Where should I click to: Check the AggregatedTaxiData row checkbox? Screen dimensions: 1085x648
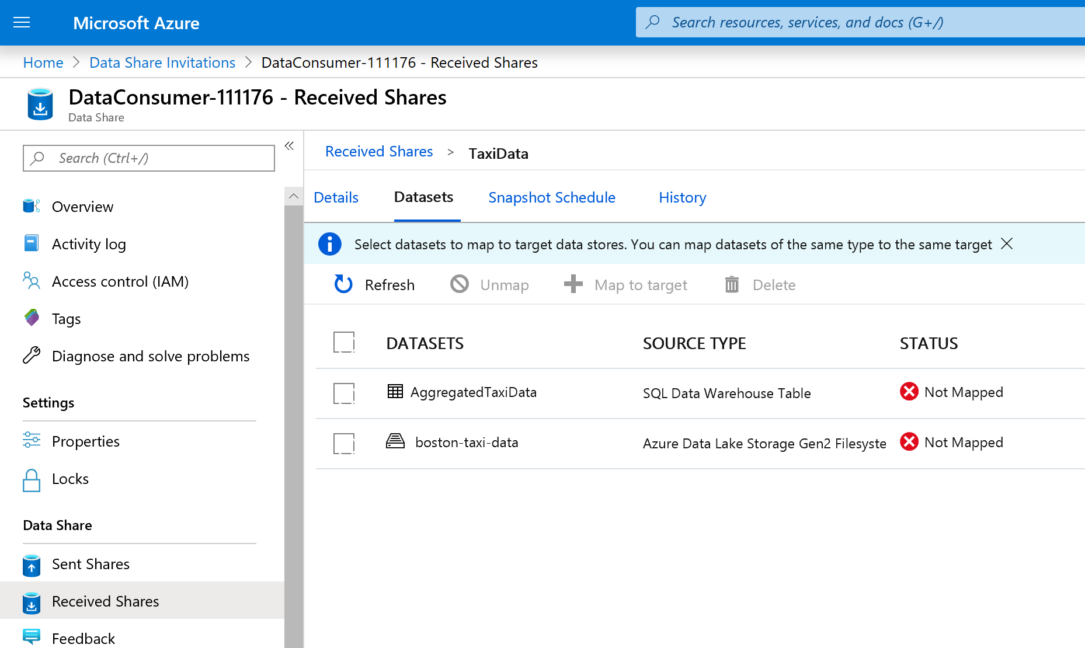[344, 393]
